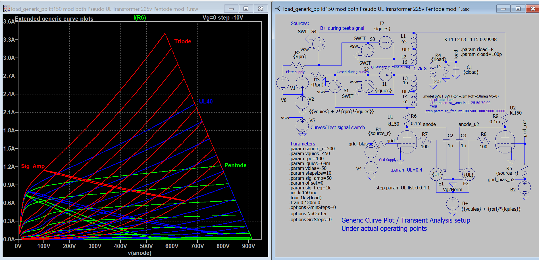This screenshot has width=539, height=260.
Task: Click the 'Vg=0 step -10V' annotation
Action: 223,18
